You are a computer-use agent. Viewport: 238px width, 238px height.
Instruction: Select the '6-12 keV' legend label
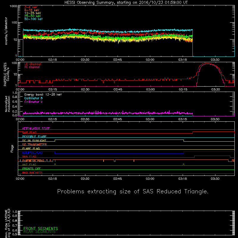(x=32, y=10)
